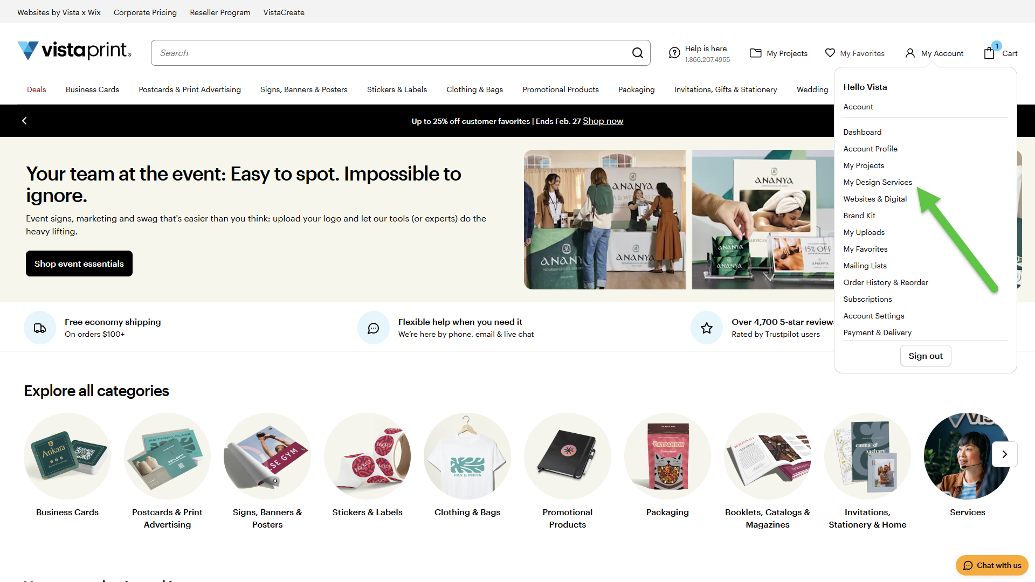Open Booklets, Catalogs & Magazines thumbnail

tap(768, 456)
